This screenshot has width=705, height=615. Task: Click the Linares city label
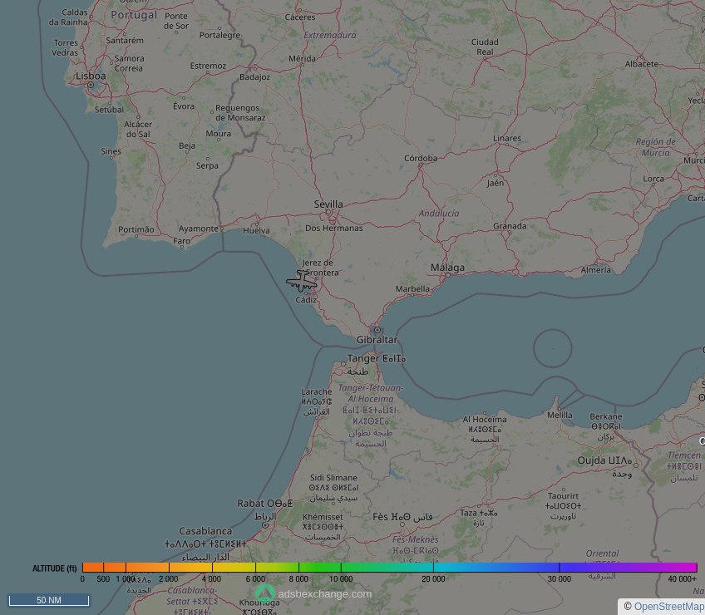pos(507,139)
